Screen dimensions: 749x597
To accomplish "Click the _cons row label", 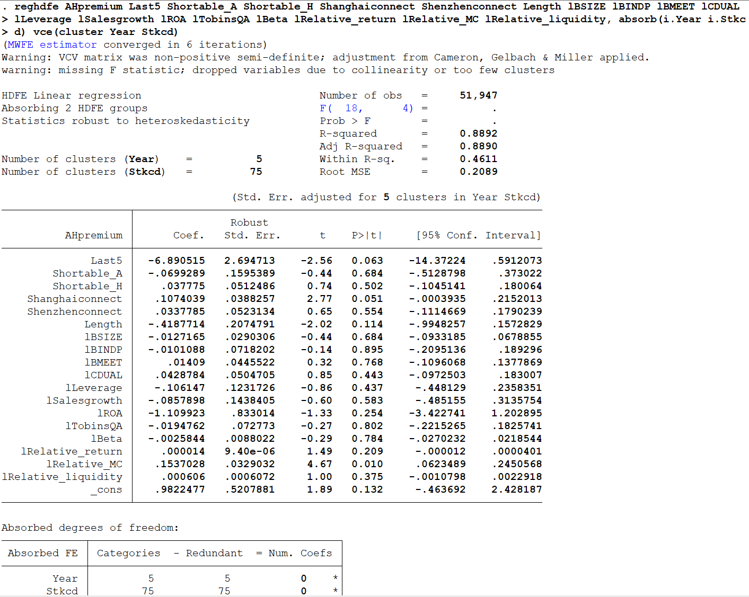I will pos(106,489).
